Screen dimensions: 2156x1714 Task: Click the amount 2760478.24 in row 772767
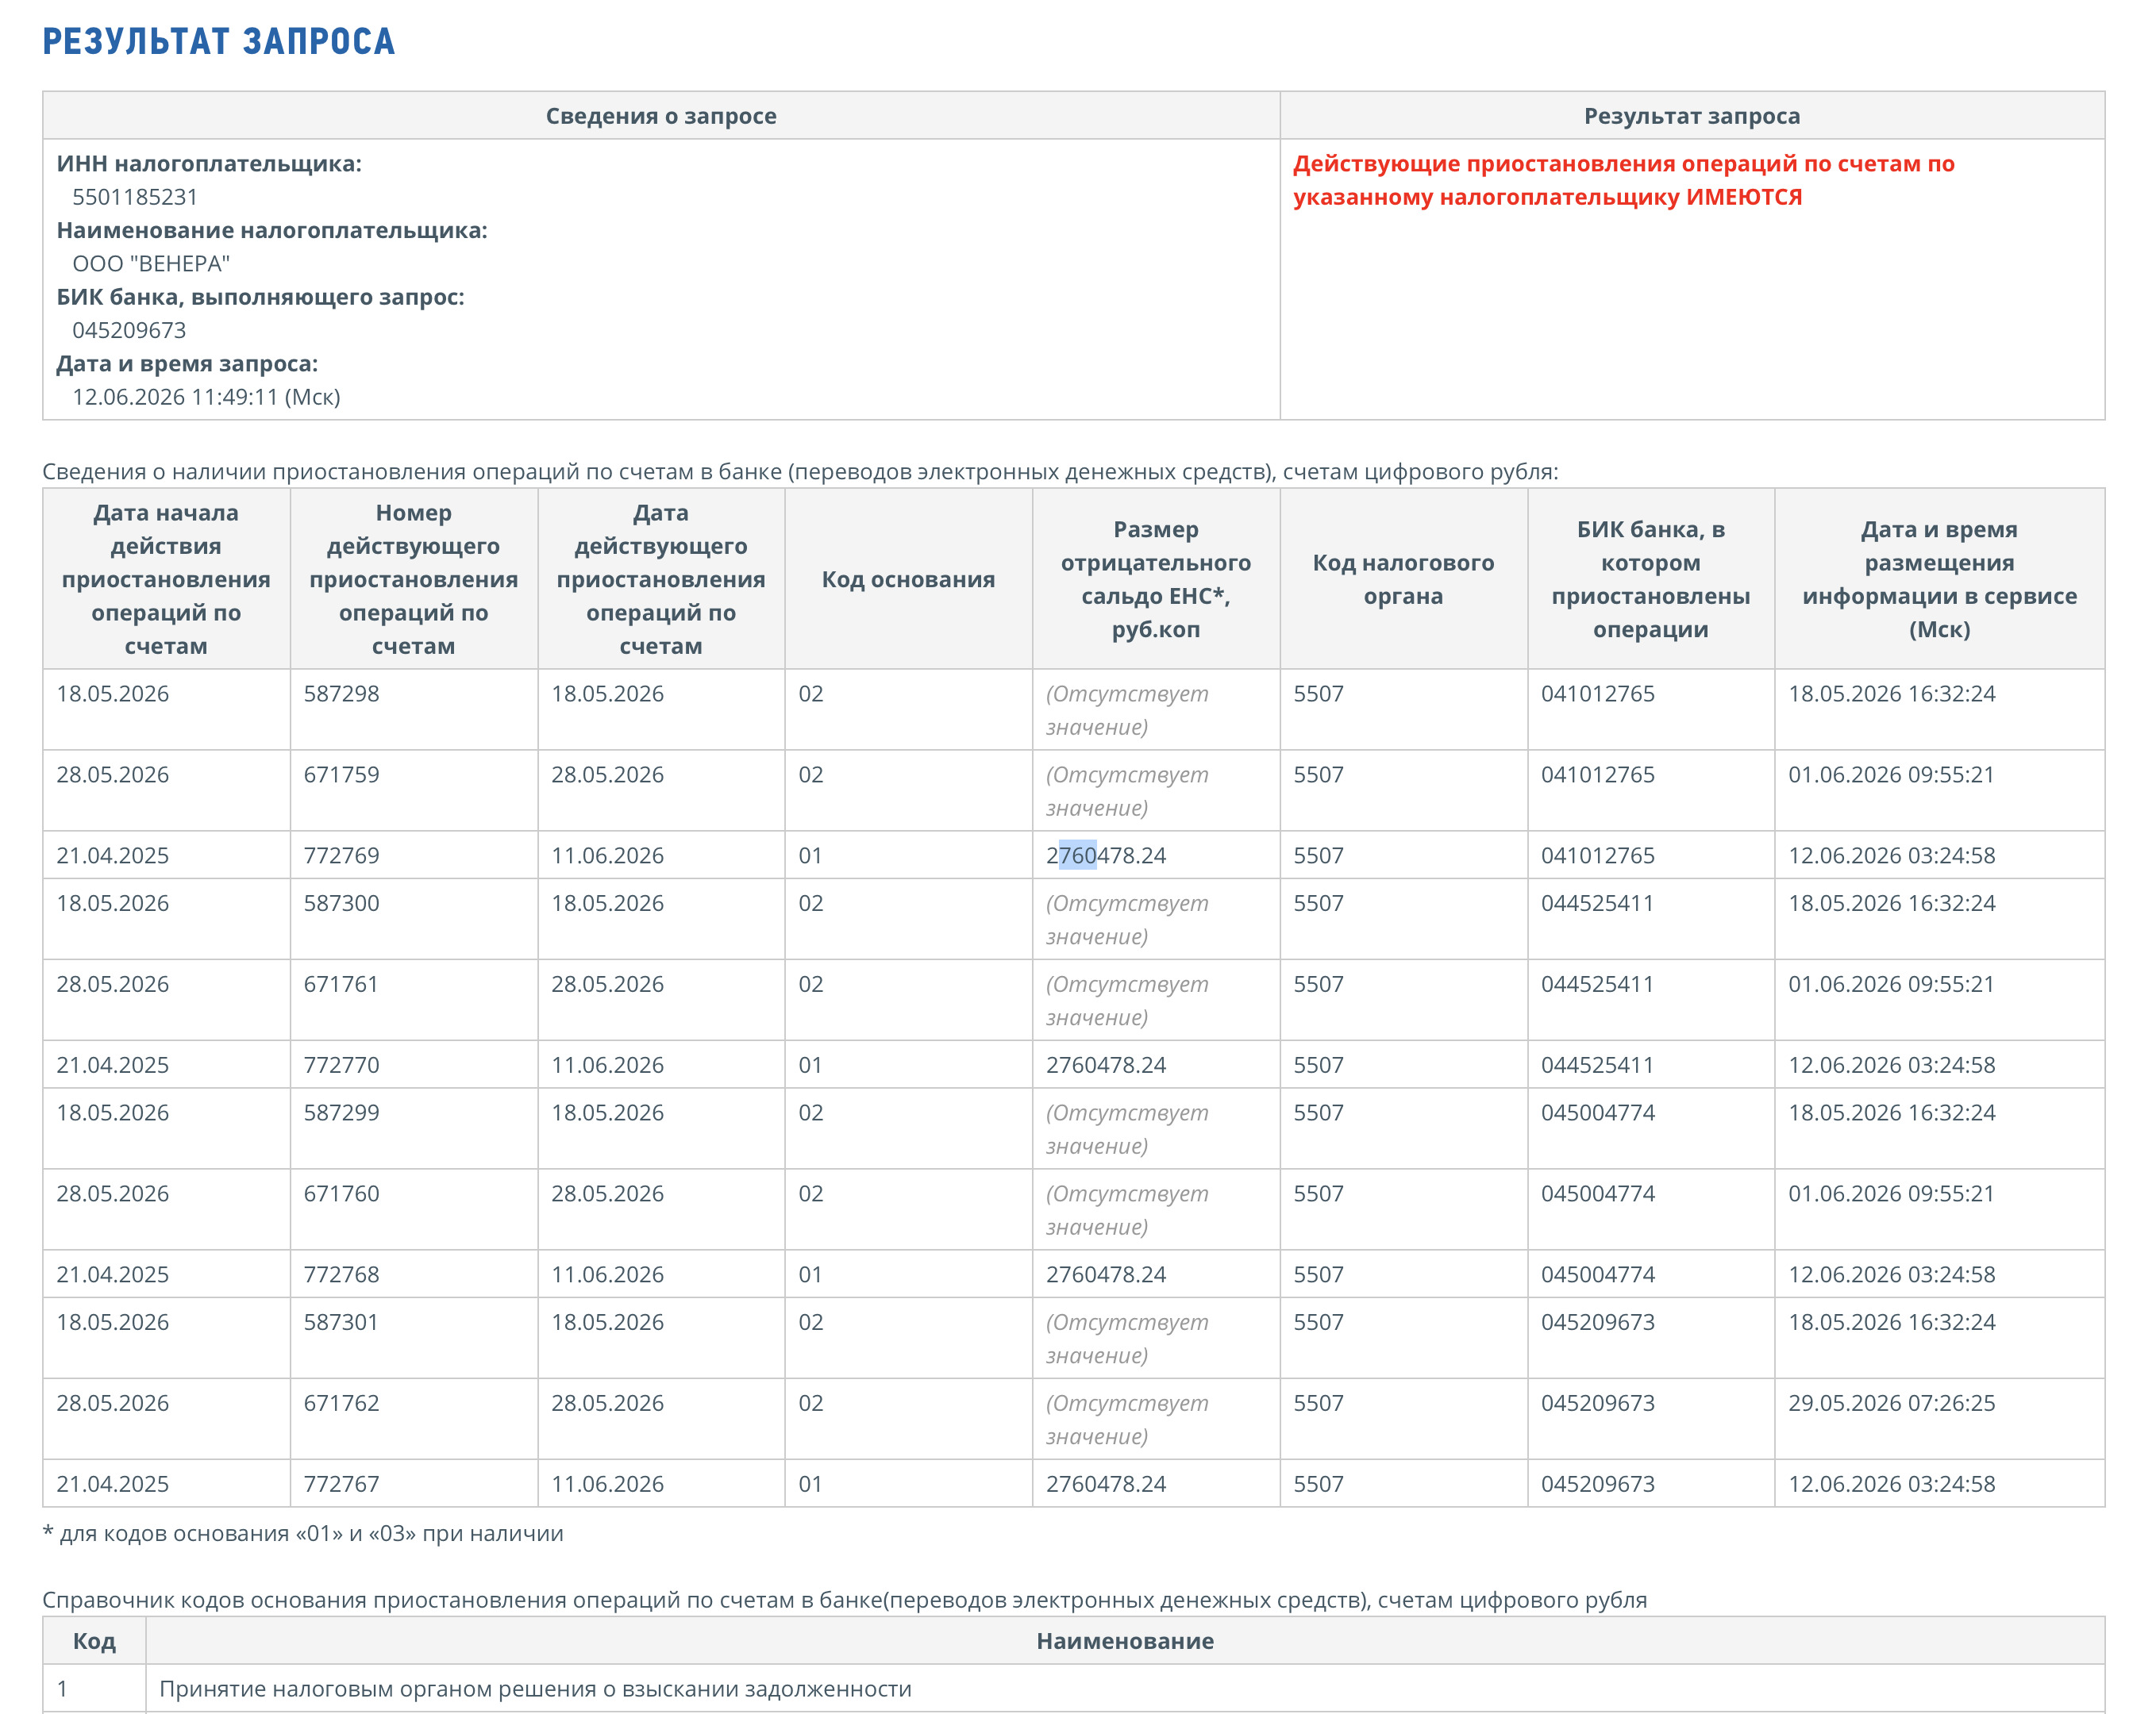[x=1106, y=1484]
